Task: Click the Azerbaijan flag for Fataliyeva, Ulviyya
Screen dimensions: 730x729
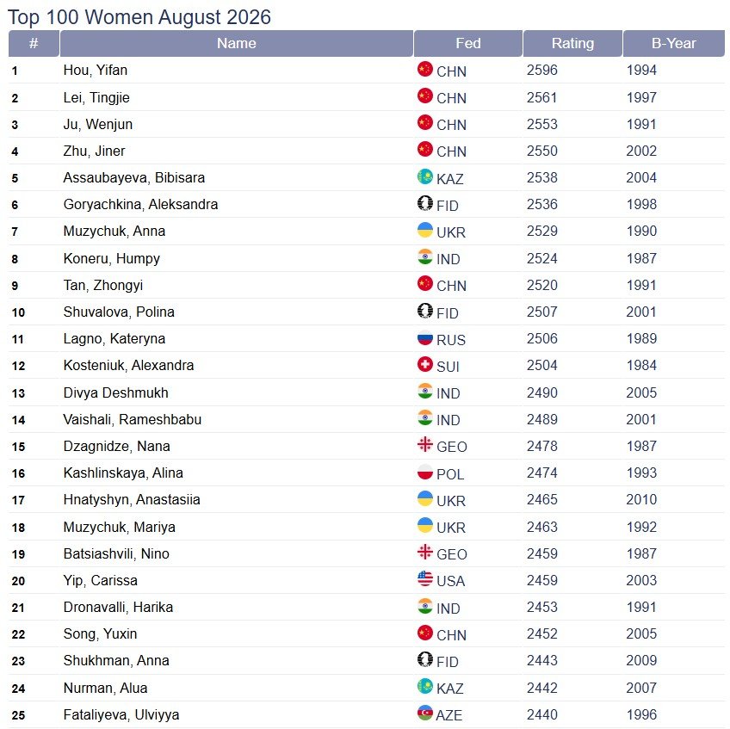Action: coord(424,713)
